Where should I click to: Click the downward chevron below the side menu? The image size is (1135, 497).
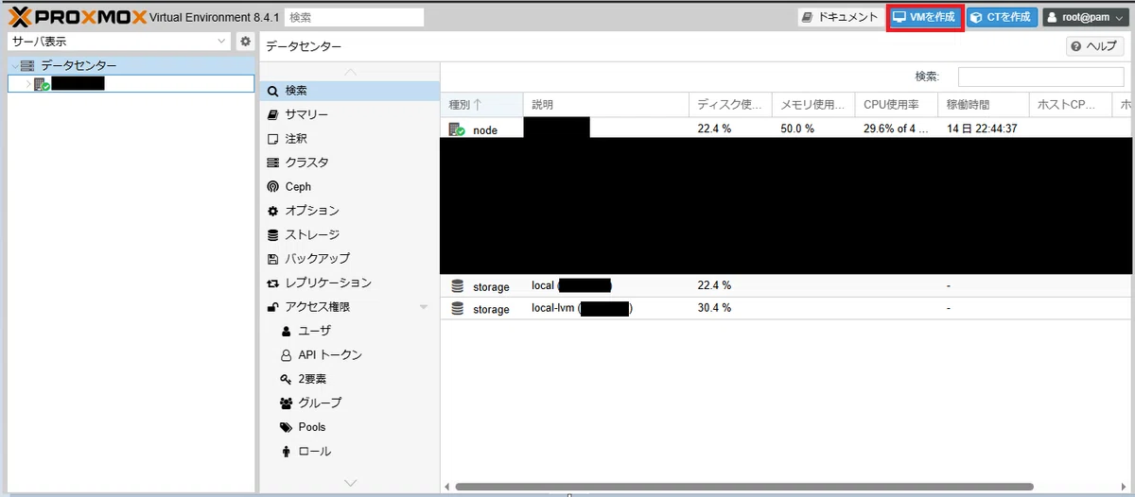[x=350, y=483]
